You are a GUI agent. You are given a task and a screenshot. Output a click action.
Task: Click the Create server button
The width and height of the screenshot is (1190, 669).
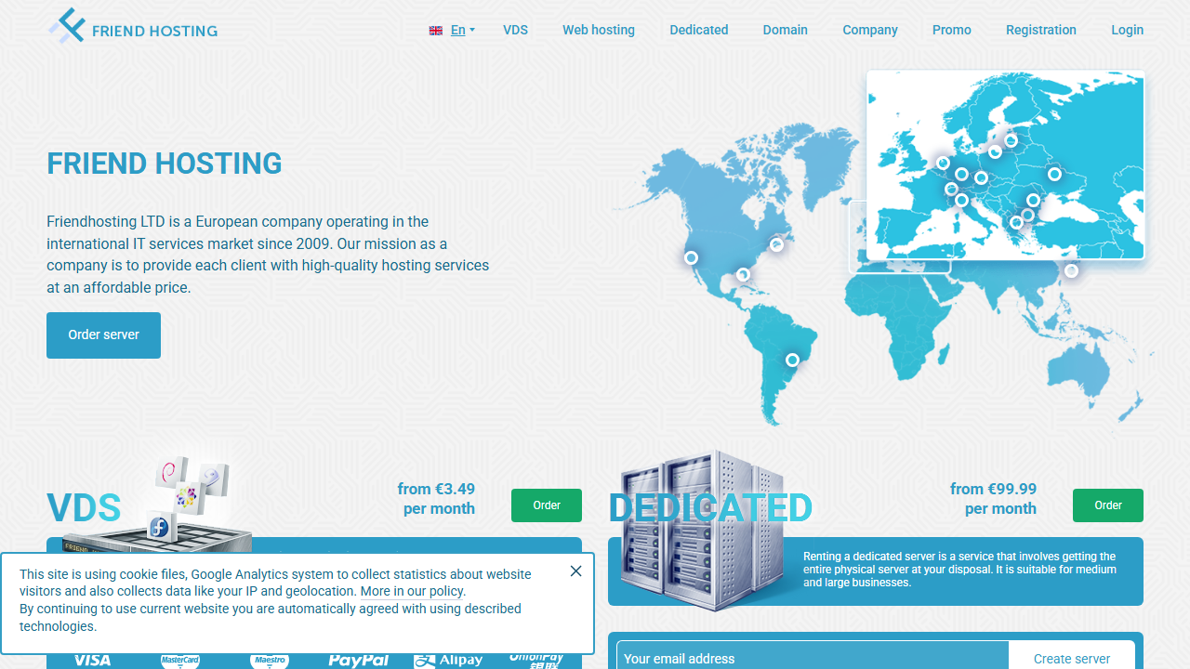tap(1072, 656)
